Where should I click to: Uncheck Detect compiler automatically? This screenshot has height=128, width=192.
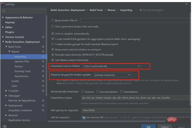[53, 34]
